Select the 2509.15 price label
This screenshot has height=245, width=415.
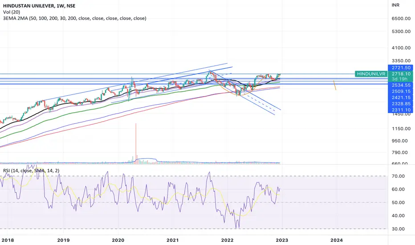click(x=401, y=91)
